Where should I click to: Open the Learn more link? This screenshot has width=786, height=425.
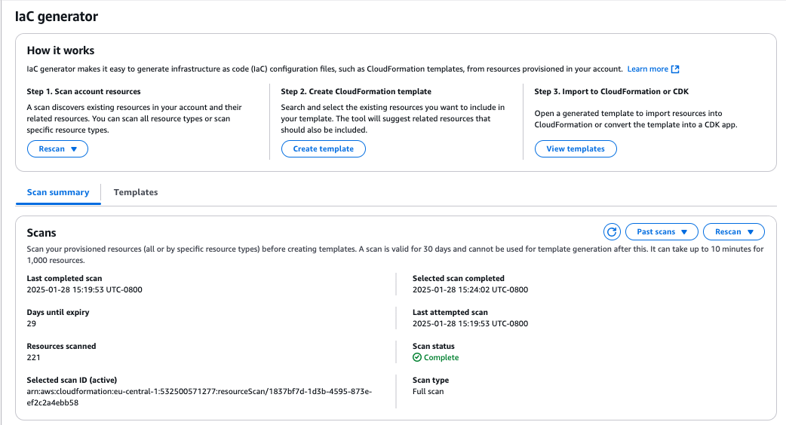(648, 69)
